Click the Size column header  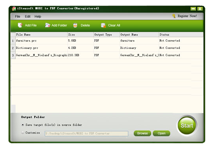(x=80, y=35)
